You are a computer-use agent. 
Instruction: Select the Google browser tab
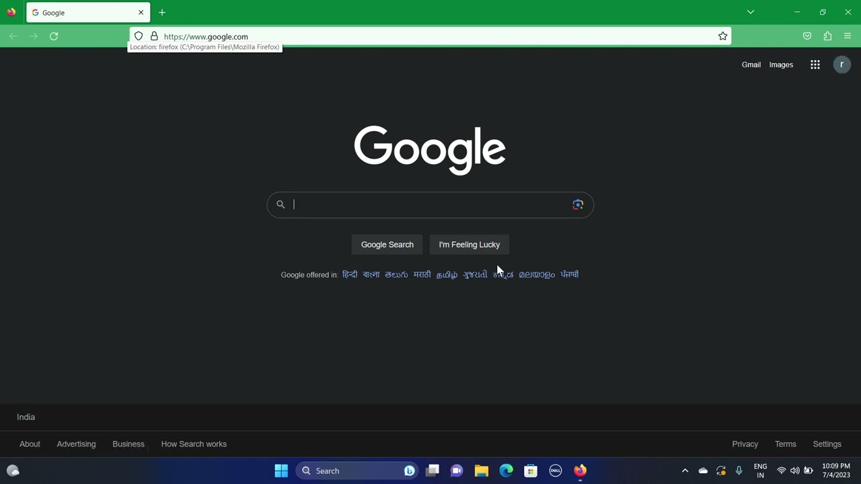pos(88,13)
